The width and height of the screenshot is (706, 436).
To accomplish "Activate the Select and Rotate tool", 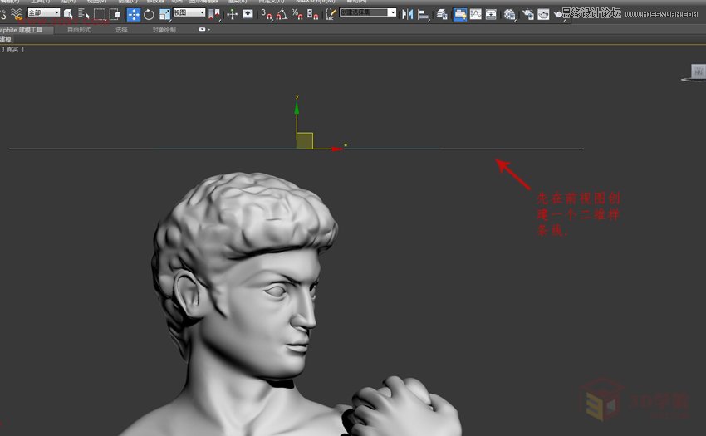I will [149, 14].
